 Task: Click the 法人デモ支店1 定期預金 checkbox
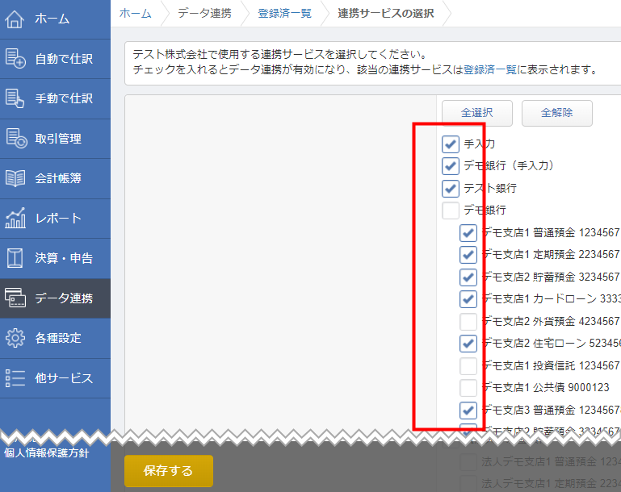pos(468,484)
